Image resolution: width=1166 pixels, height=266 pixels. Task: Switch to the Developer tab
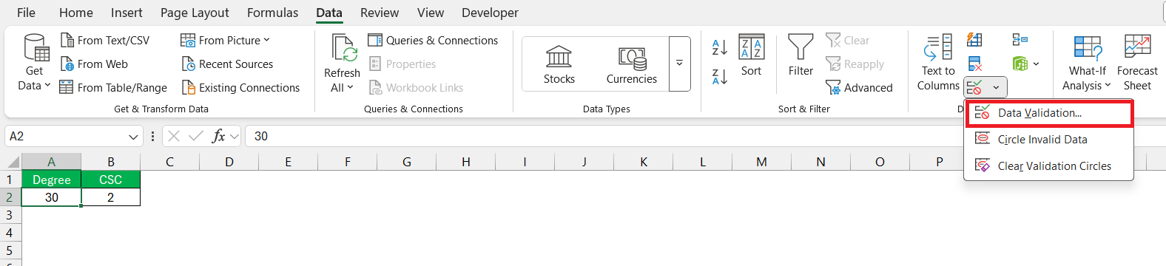click(x=490, y=13)
